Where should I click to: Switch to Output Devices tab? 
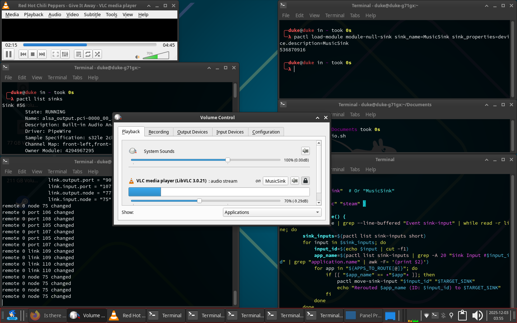coord(192,132)
